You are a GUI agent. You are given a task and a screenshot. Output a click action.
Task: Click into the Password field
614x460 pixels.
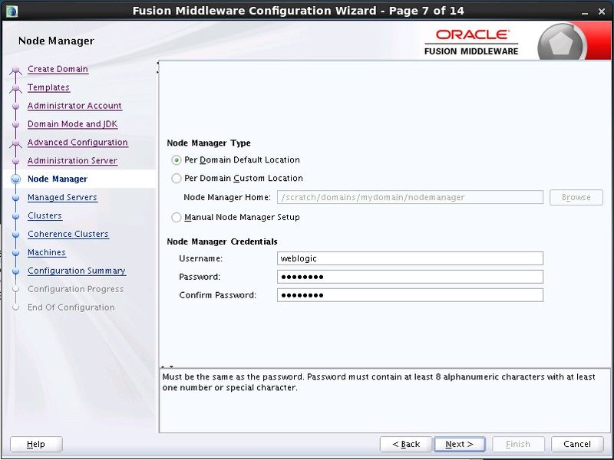coord(410,277)
